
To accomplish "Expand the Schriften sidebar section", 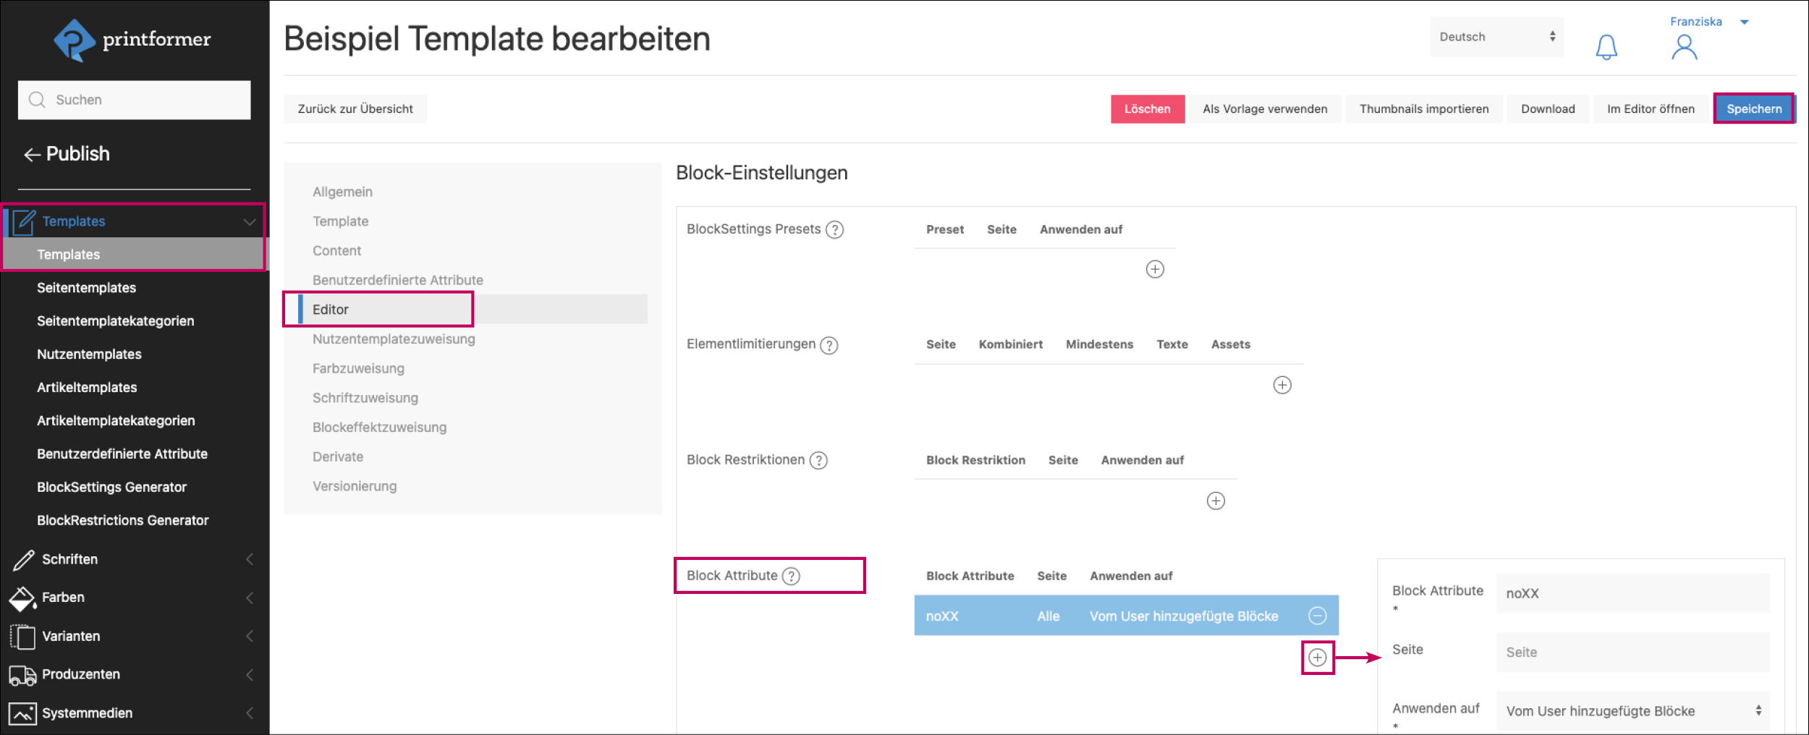I will coord(134,559).
